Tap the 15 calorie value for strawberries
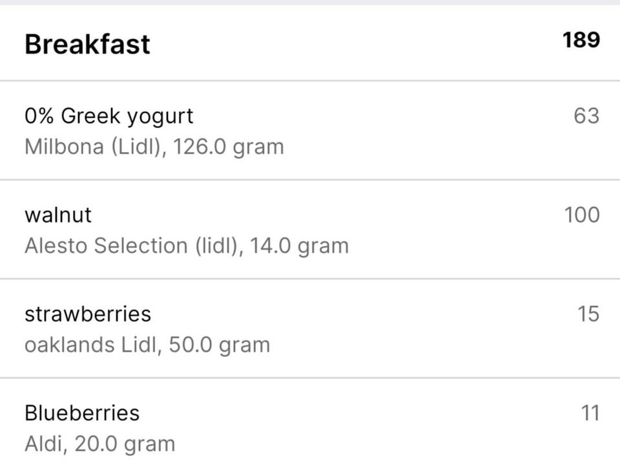 [x=588, y=314]
